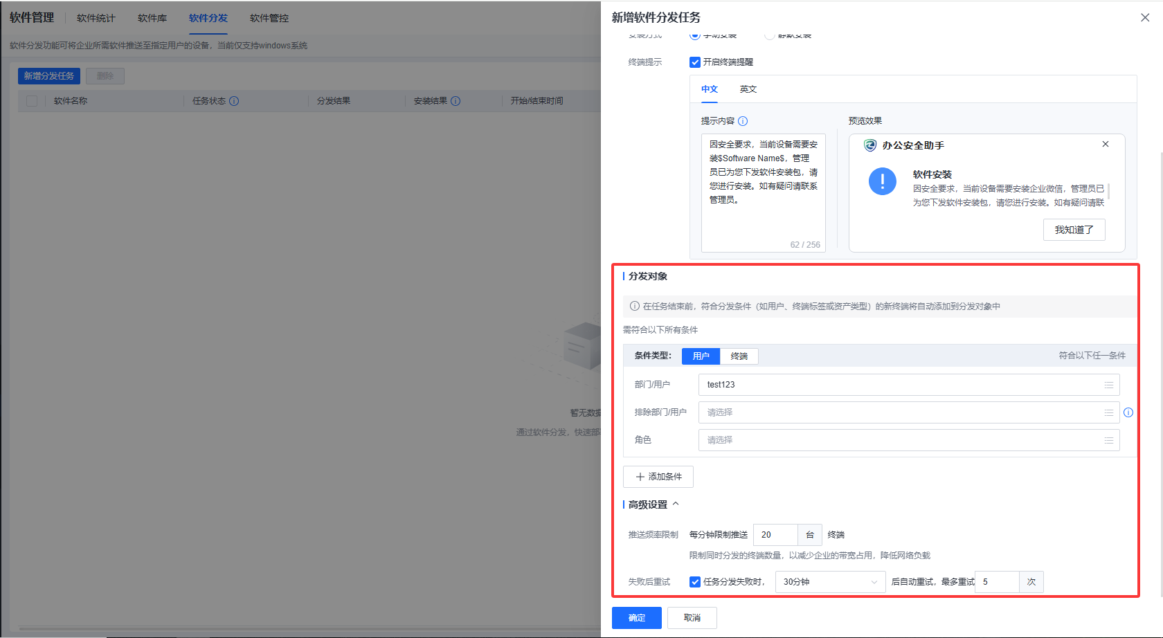1163x638 pixels.
Task: Open the 30分钟 retry interval dropdown
Action: [x=829, y=582]
